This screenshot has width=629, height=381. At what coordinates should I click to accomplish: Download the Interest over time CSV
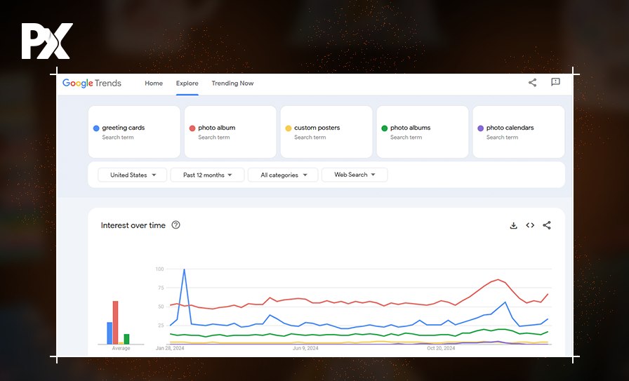(513, 225)
